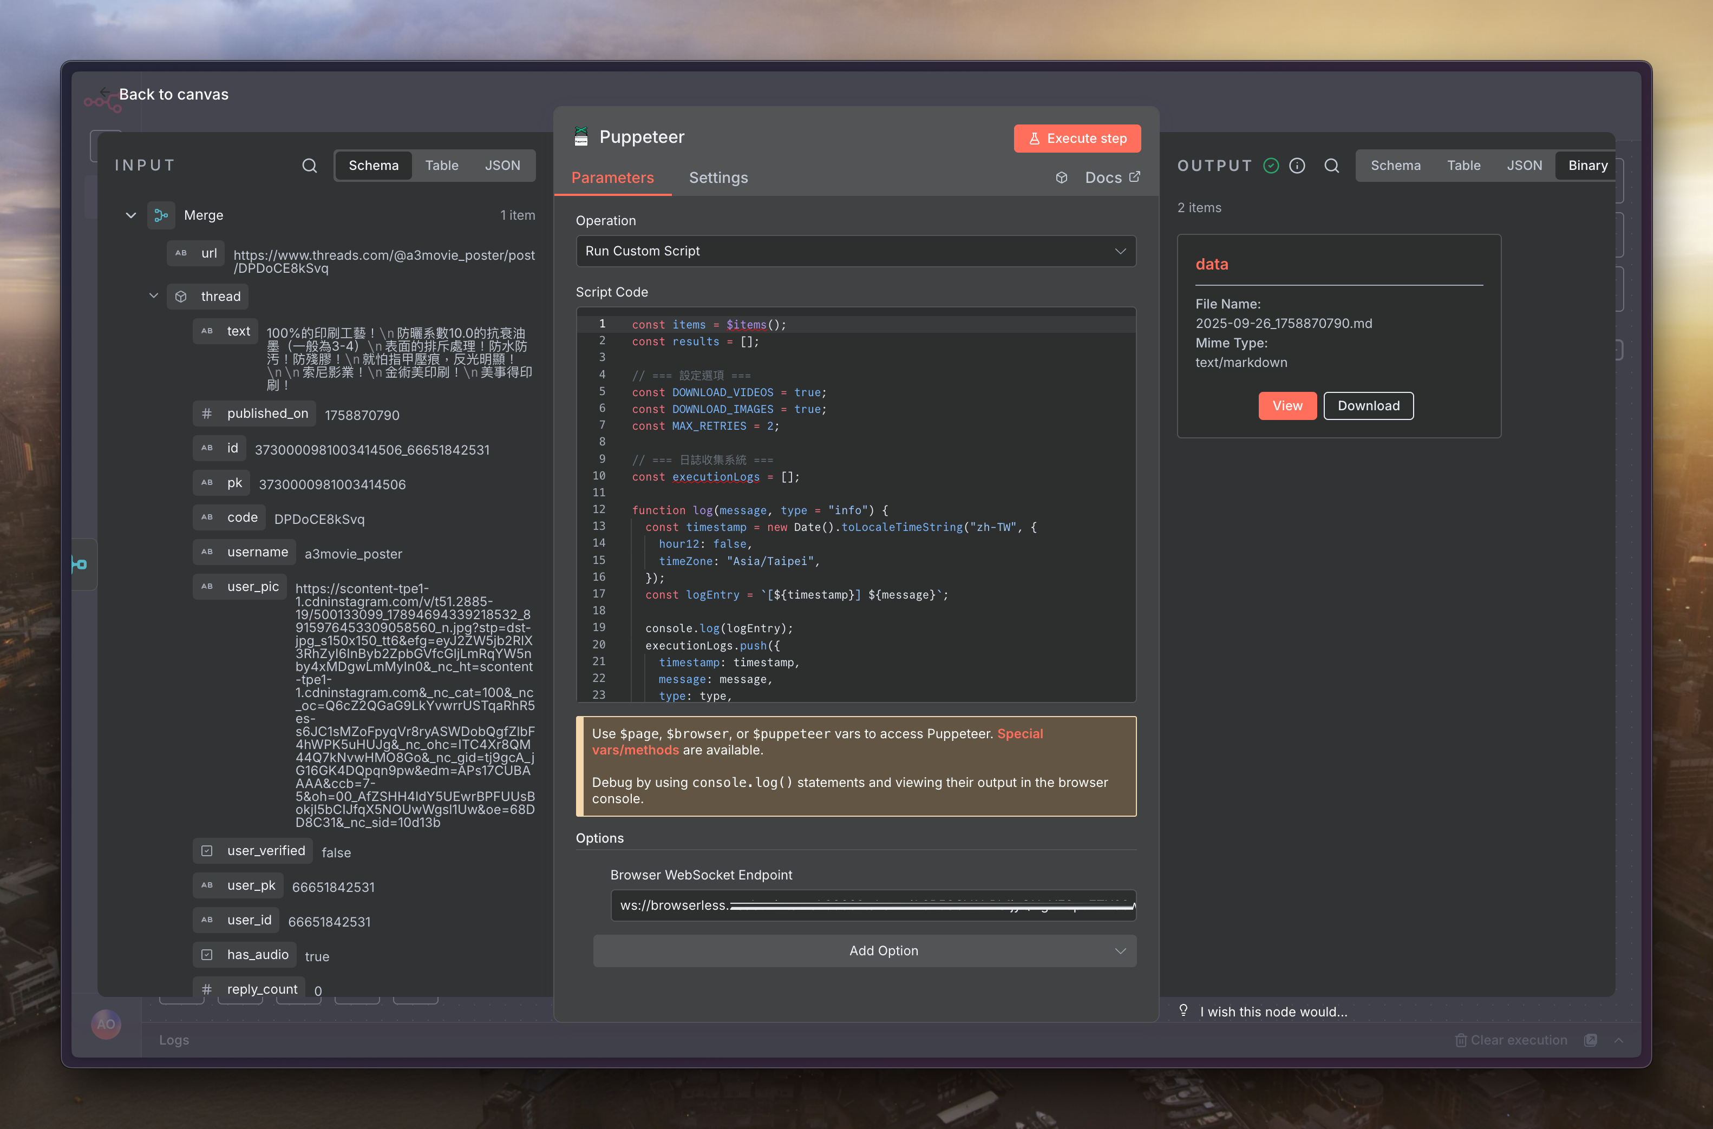Switch to the Settings tab
The image size is (1713, 1129).
coord(718,178)
